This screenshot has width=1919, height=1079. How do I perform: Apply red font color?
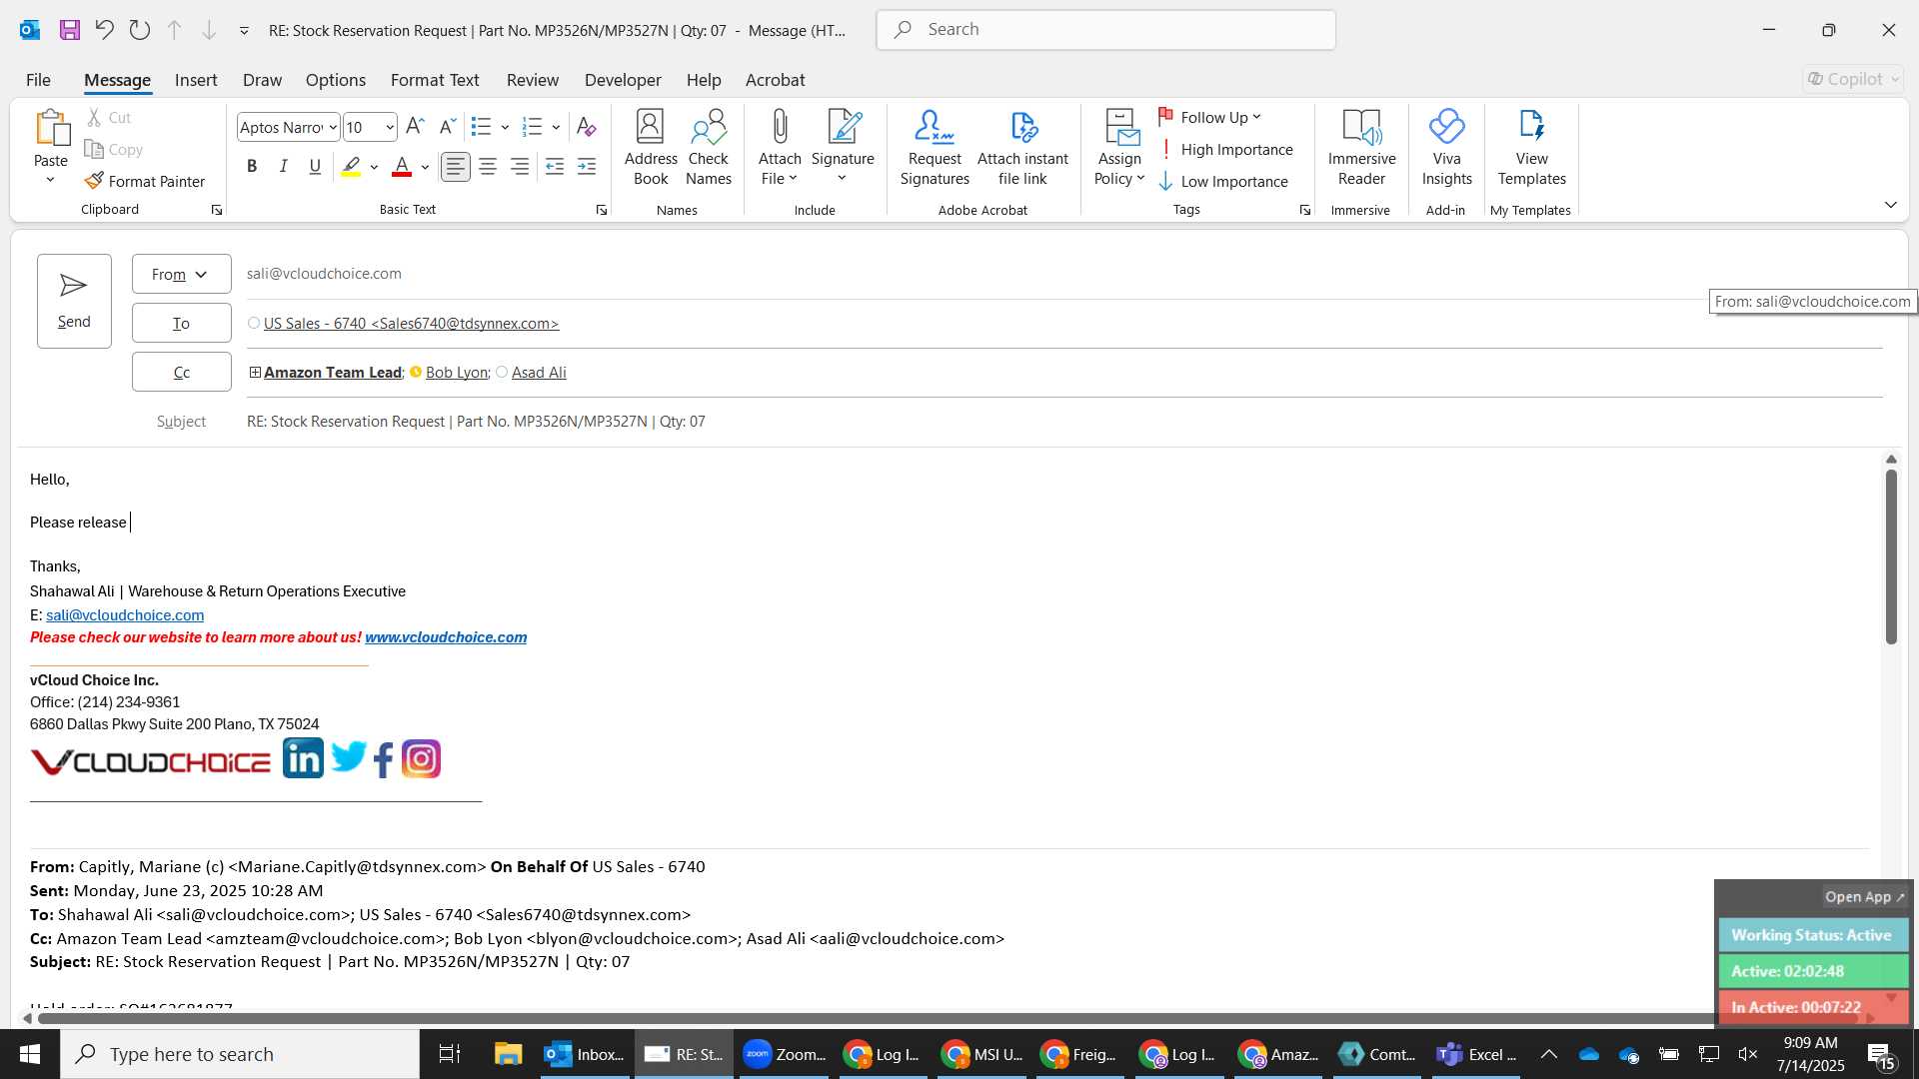tap(402, 167)
